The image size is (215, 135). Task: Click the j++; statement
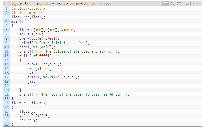click(x=31, y=82)
